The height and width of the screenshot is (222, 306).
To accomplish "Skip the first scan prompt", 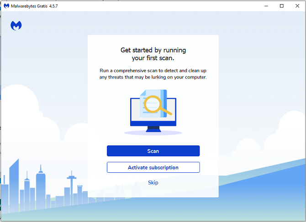I will coord(153,183).
